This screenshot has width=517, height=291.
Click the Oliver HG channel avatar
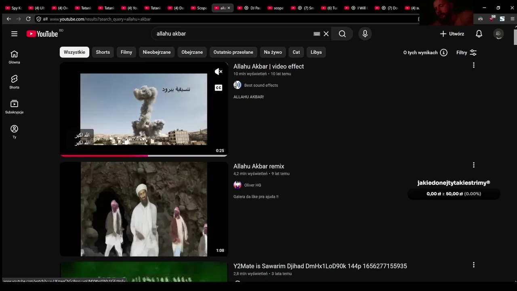point(237,185)
